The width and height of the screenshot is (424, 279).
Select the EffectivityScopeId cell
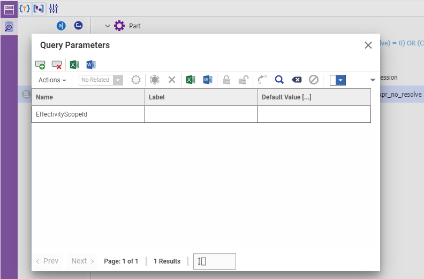click(88, 114)
